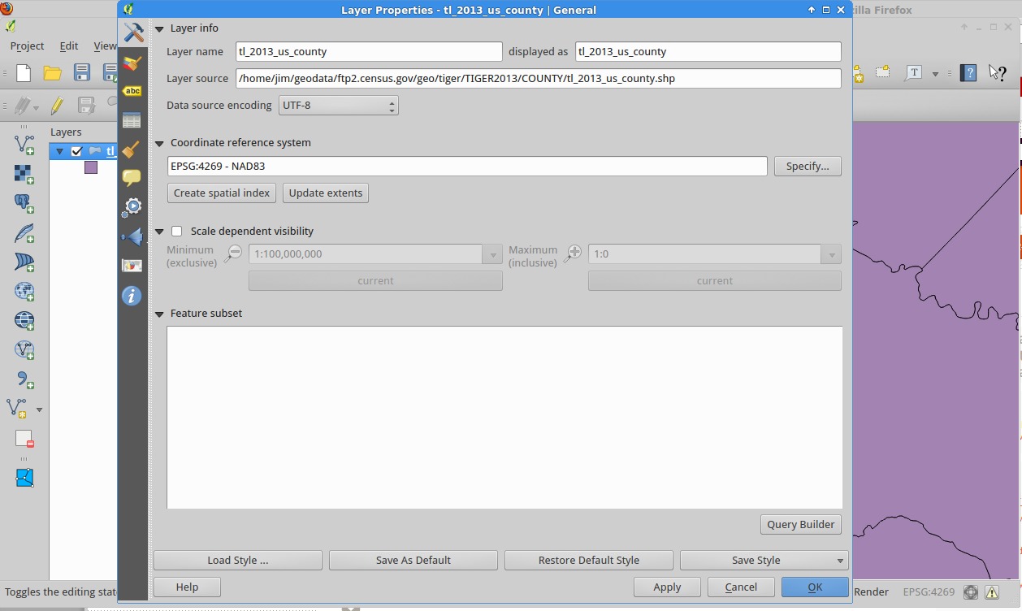
Task: Collapse the Feature subset section
Action: click(x=160, y=314)
